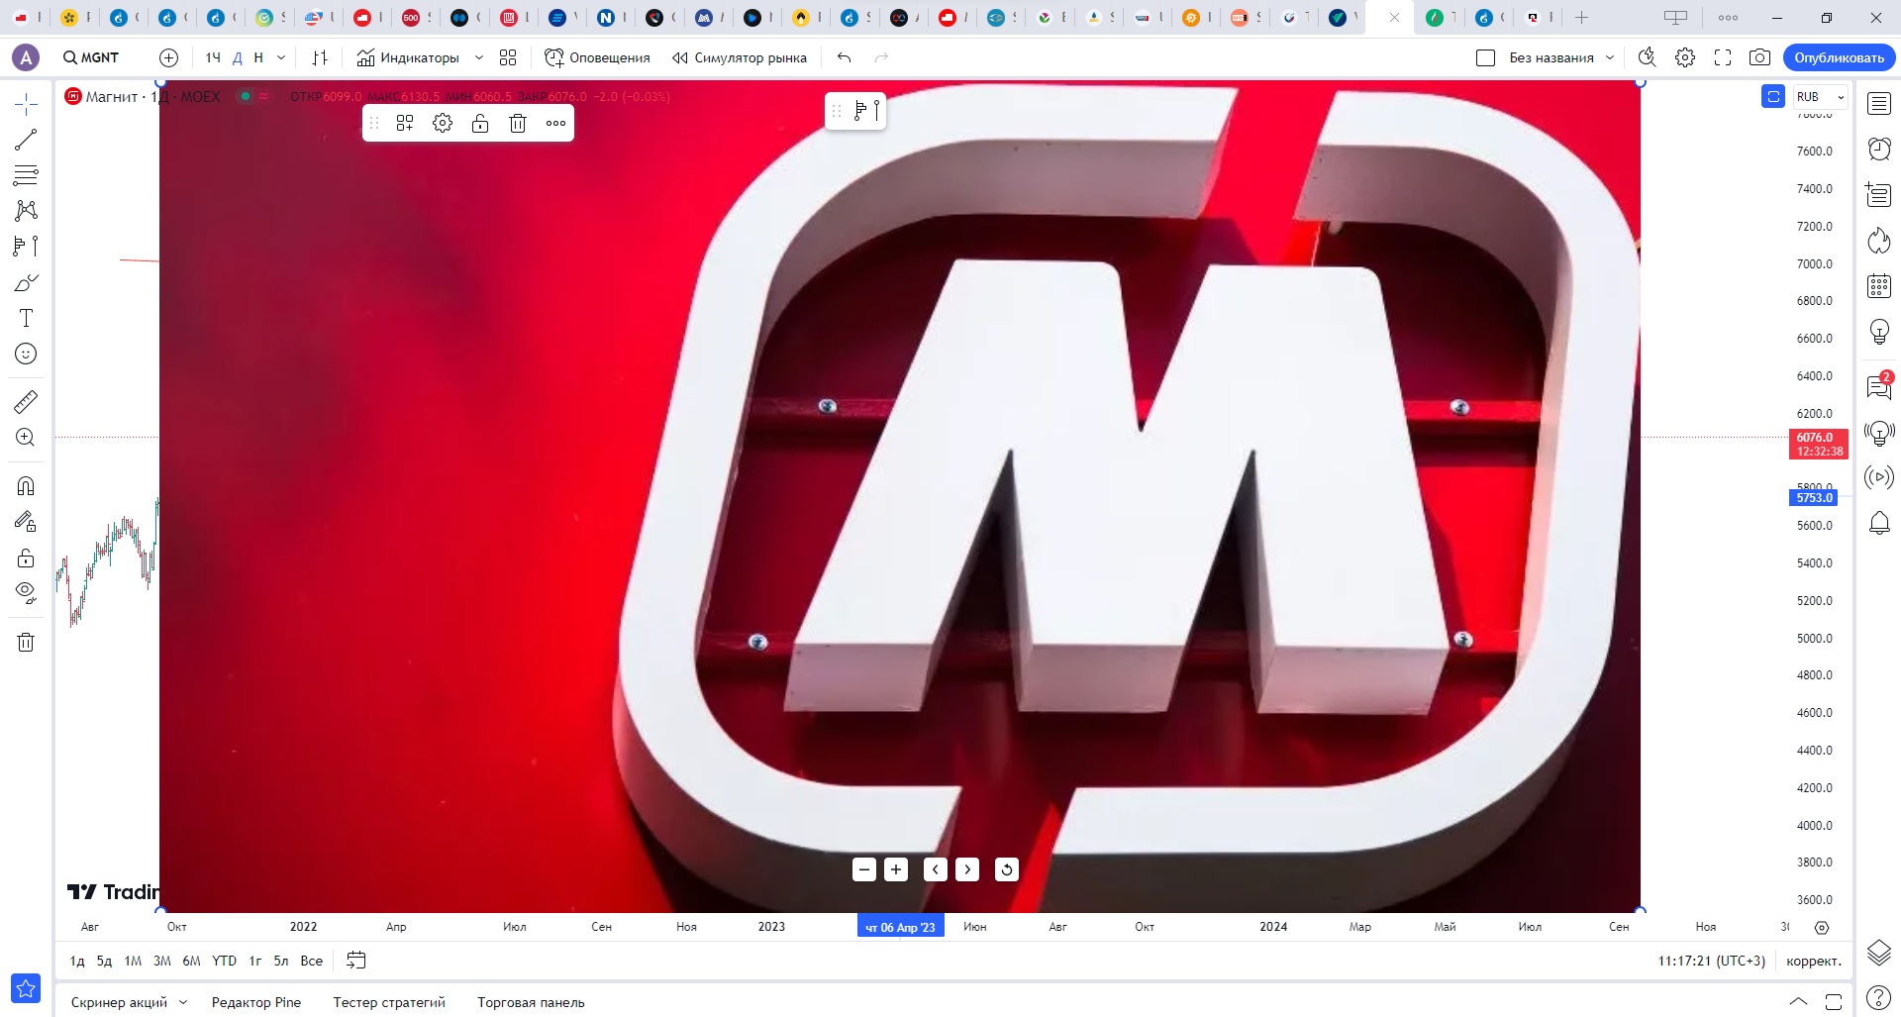Expand the Скринер акций dropdown arrow
Screen dimensions: 1901x1017
pos(183,1002)
